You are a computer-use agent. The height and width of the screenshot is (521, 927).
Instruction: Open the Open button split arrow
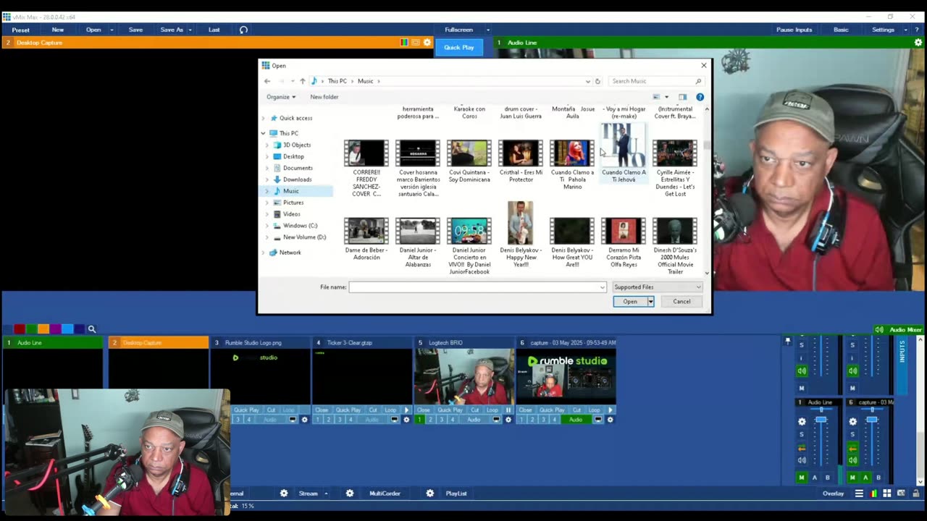[x=650, y=302]
